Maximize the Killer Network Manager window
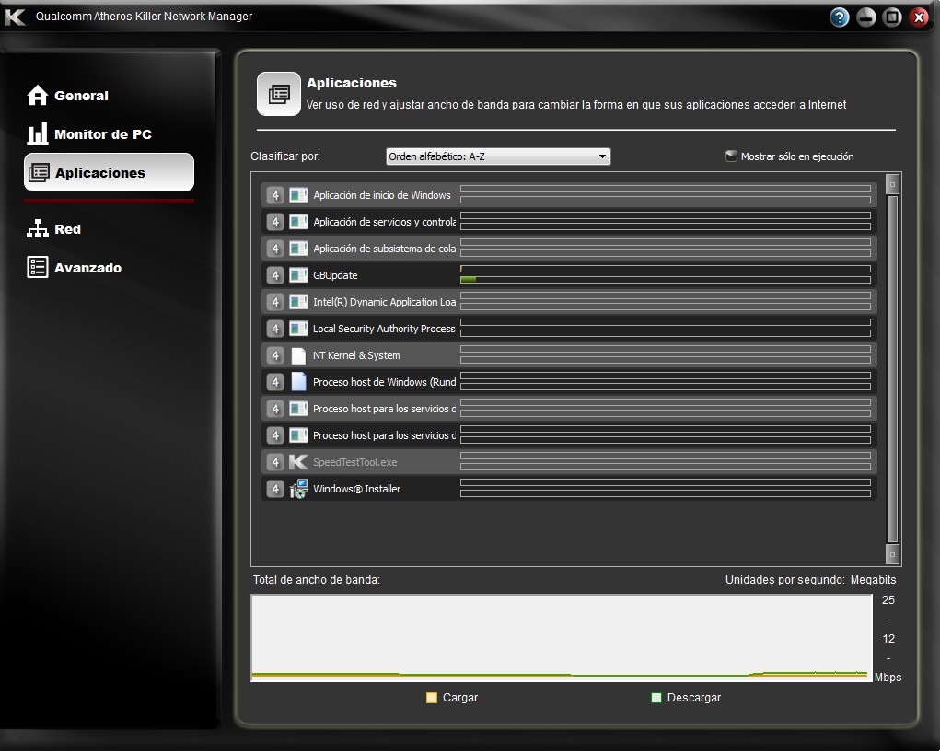Screen dimensions: 940x753 (x=892, y=17)
